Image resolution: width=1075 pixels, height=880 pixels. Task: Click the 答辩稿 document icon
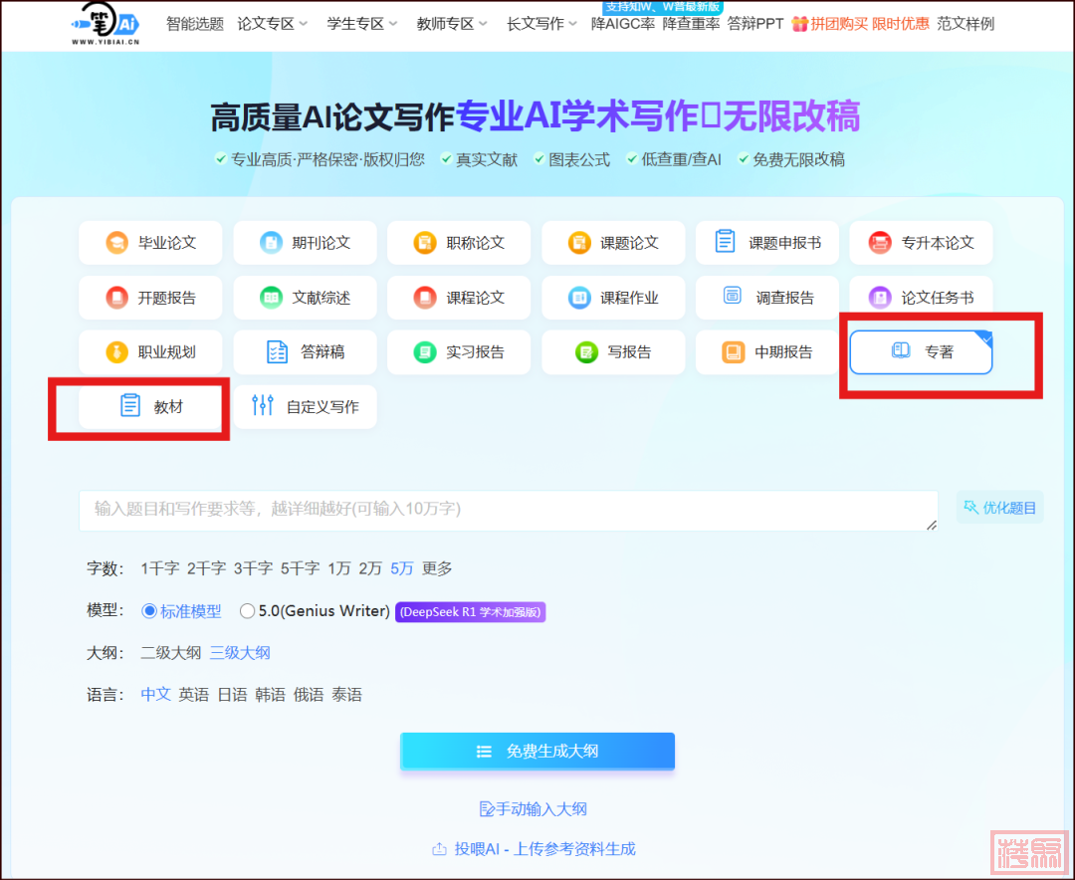[277, 352]
